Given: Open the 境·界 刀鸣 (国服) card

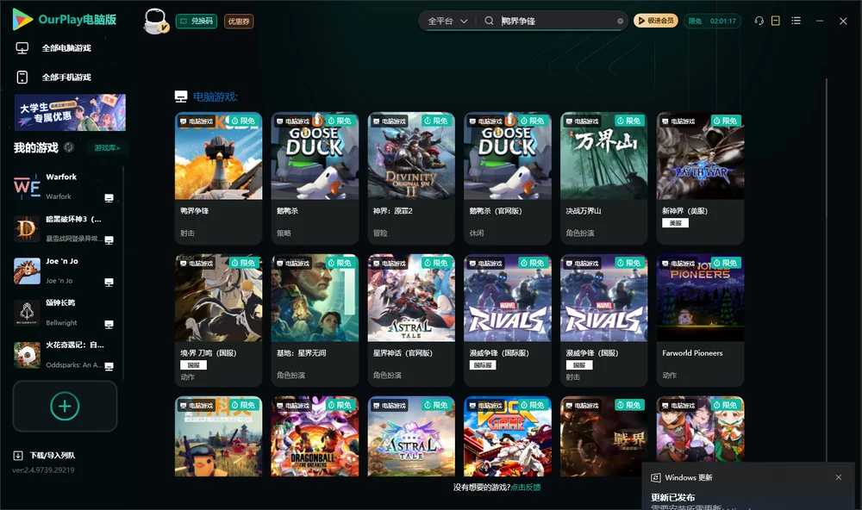Looking at the screenshot, I should (218, 320).
